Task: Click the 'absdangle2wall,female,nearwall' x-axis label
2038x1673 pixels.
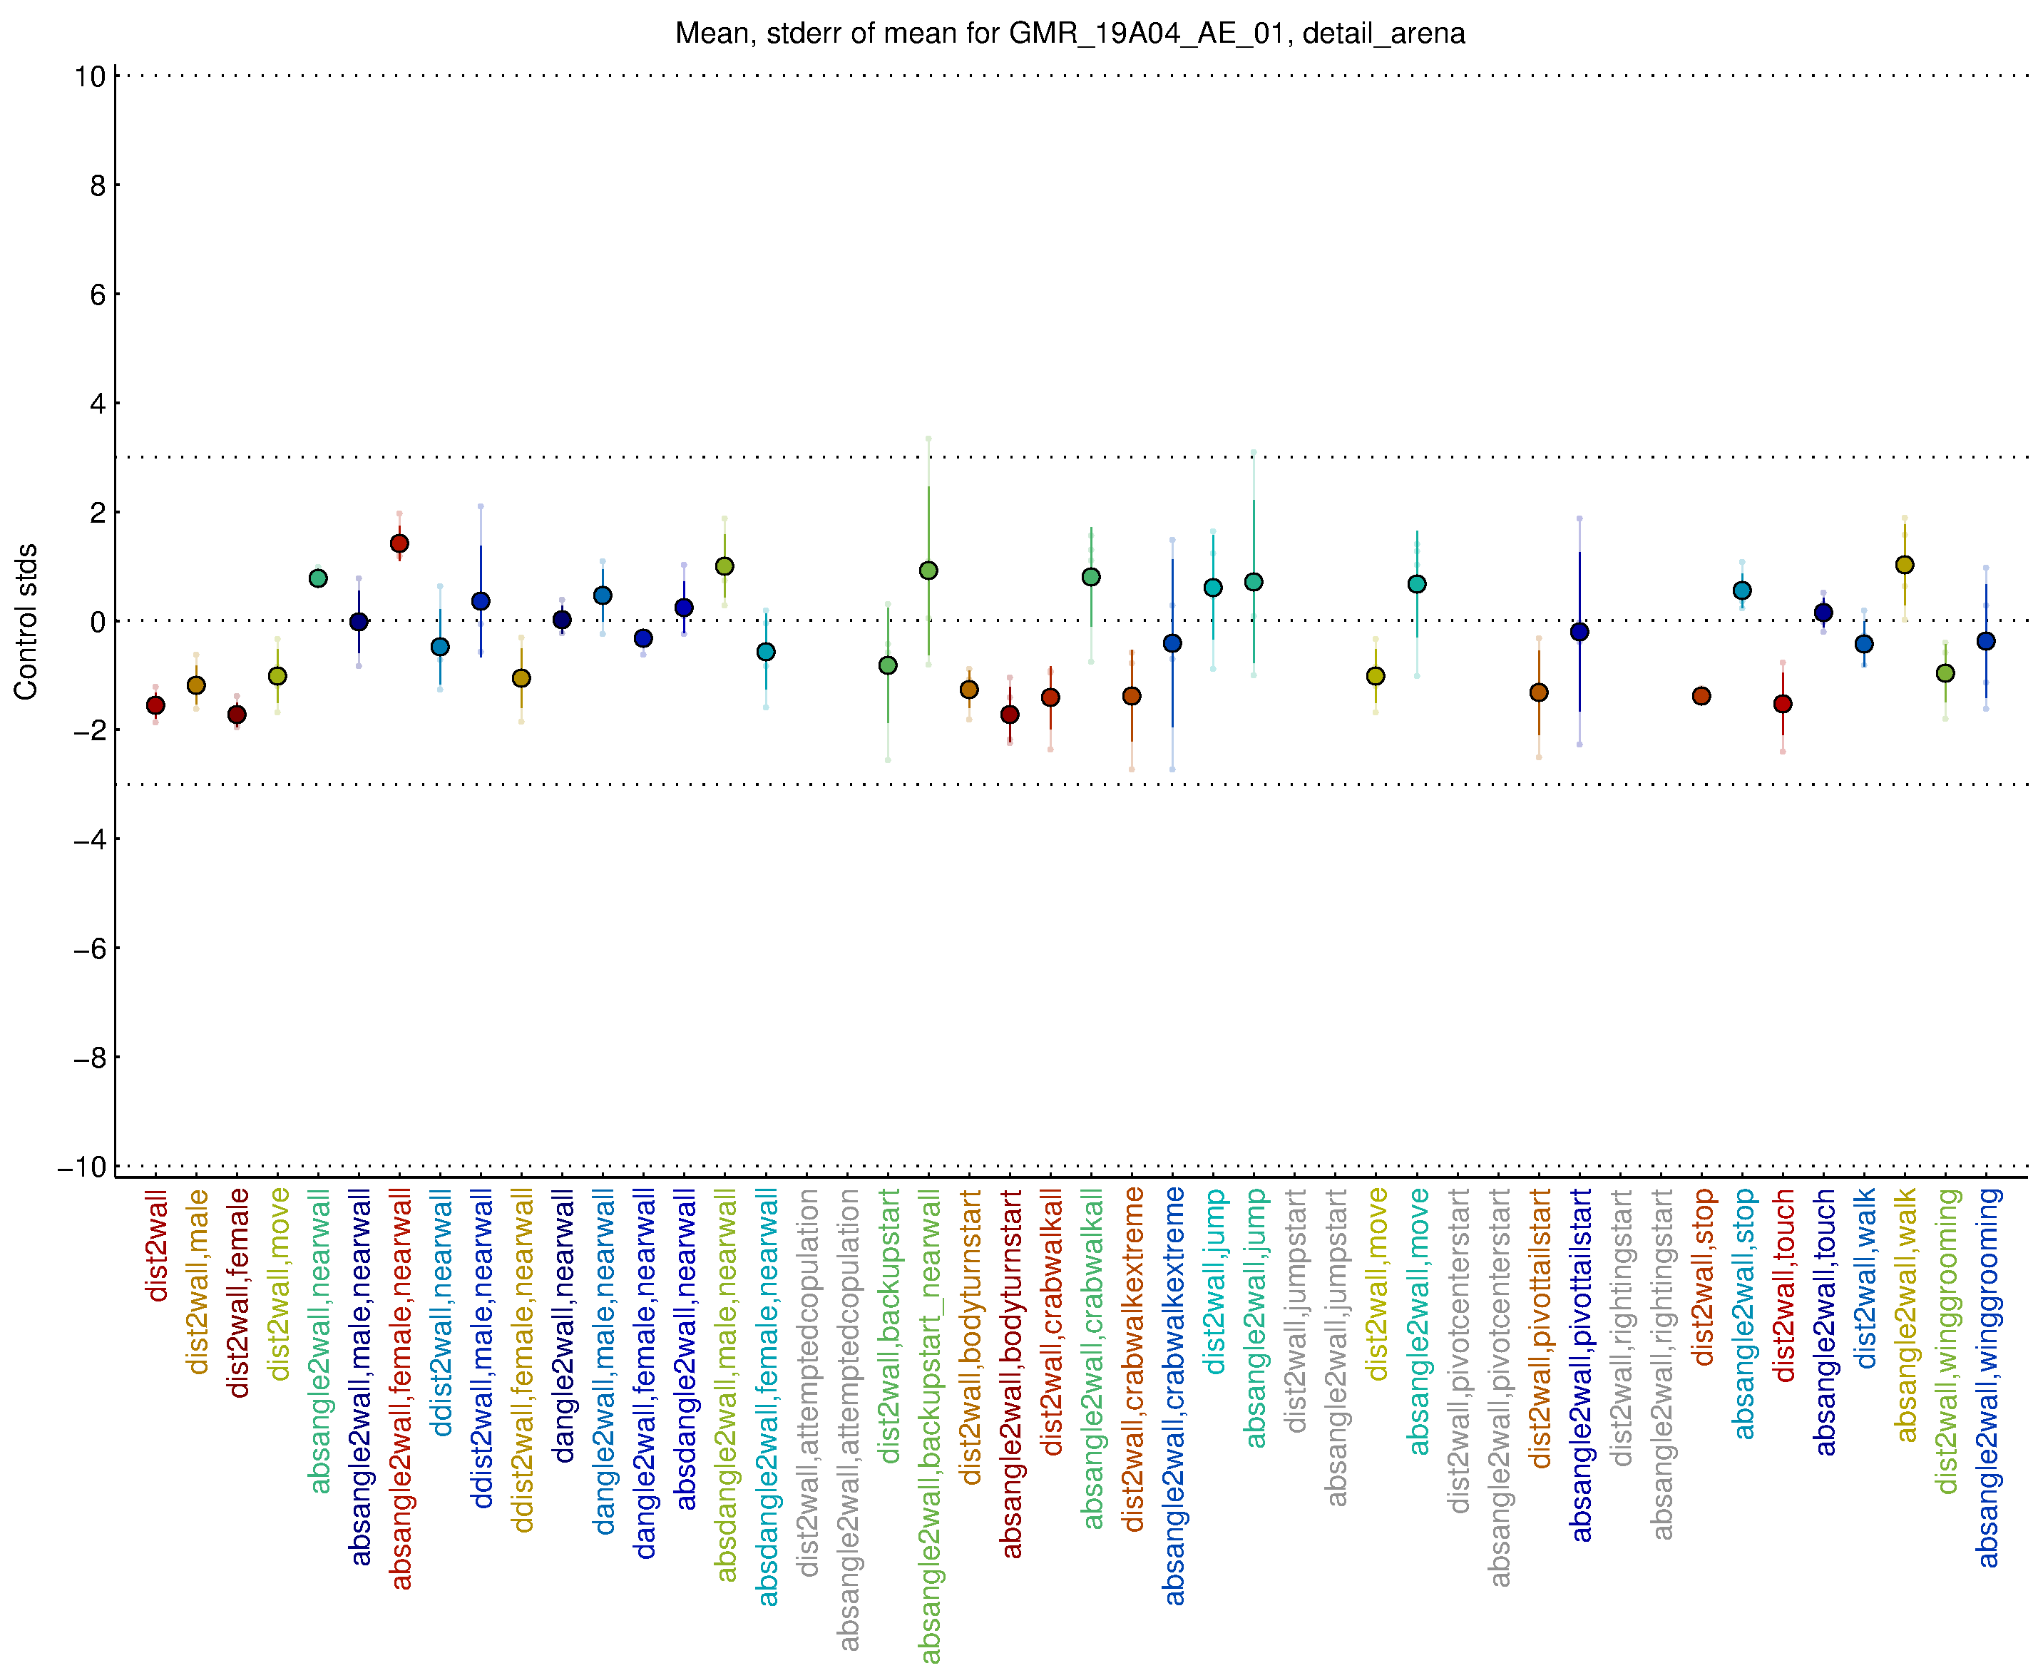Action: coord(766,1398)
